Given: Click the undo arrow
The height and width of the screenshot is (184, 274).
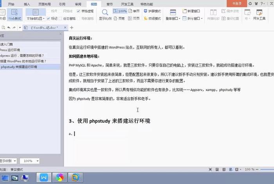Looking at the screenshot, I should point(9,28).
